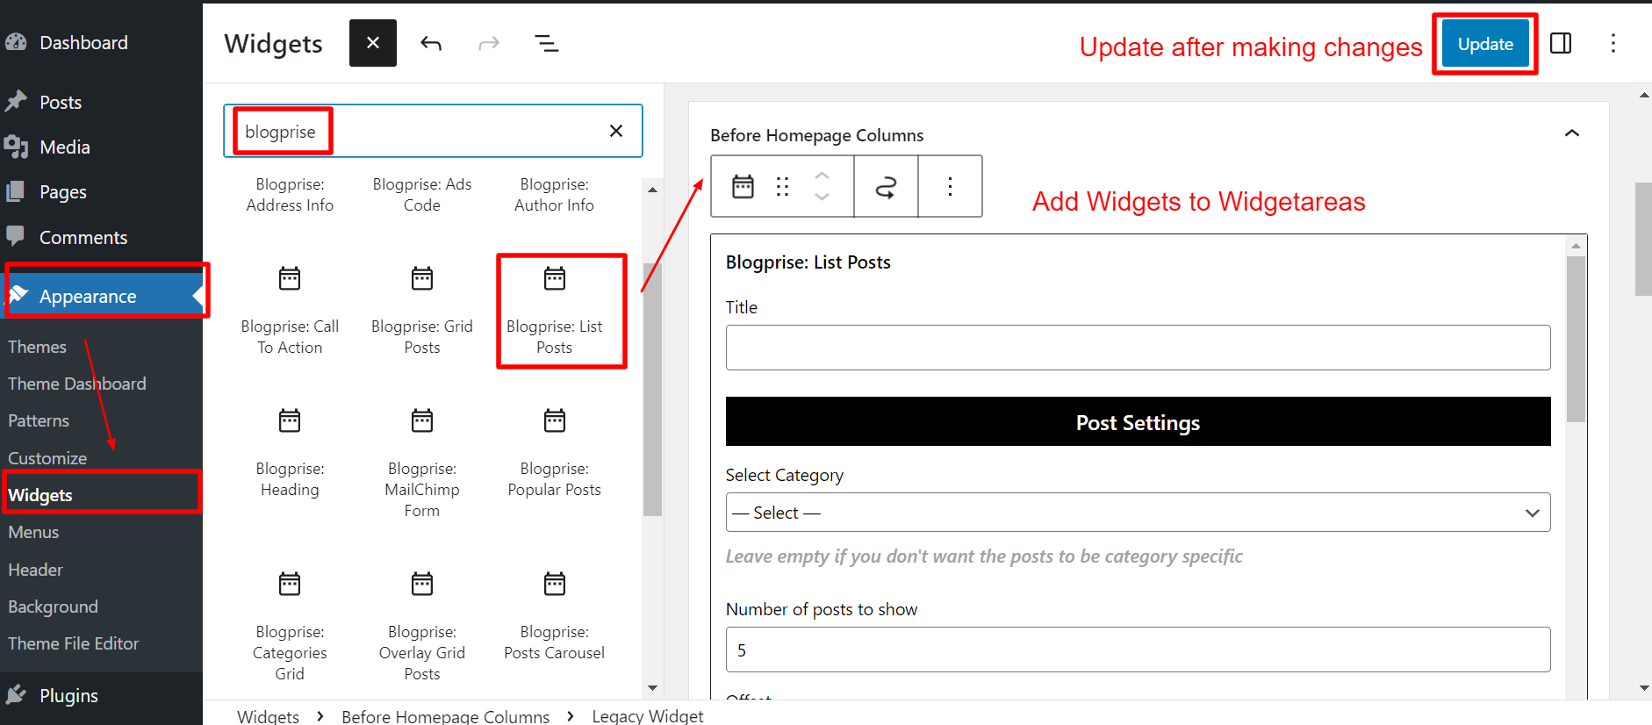Click move to widget area icon

(x=886, y=186)
